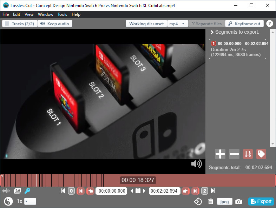Screen dimensions: 276x208
Task: Open the Window menu
Action: [46, 14]
